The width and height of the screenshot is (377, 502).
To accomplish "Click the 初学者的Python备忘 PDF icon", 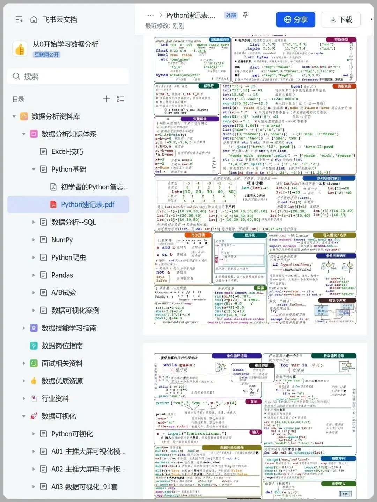I will 53,187.
